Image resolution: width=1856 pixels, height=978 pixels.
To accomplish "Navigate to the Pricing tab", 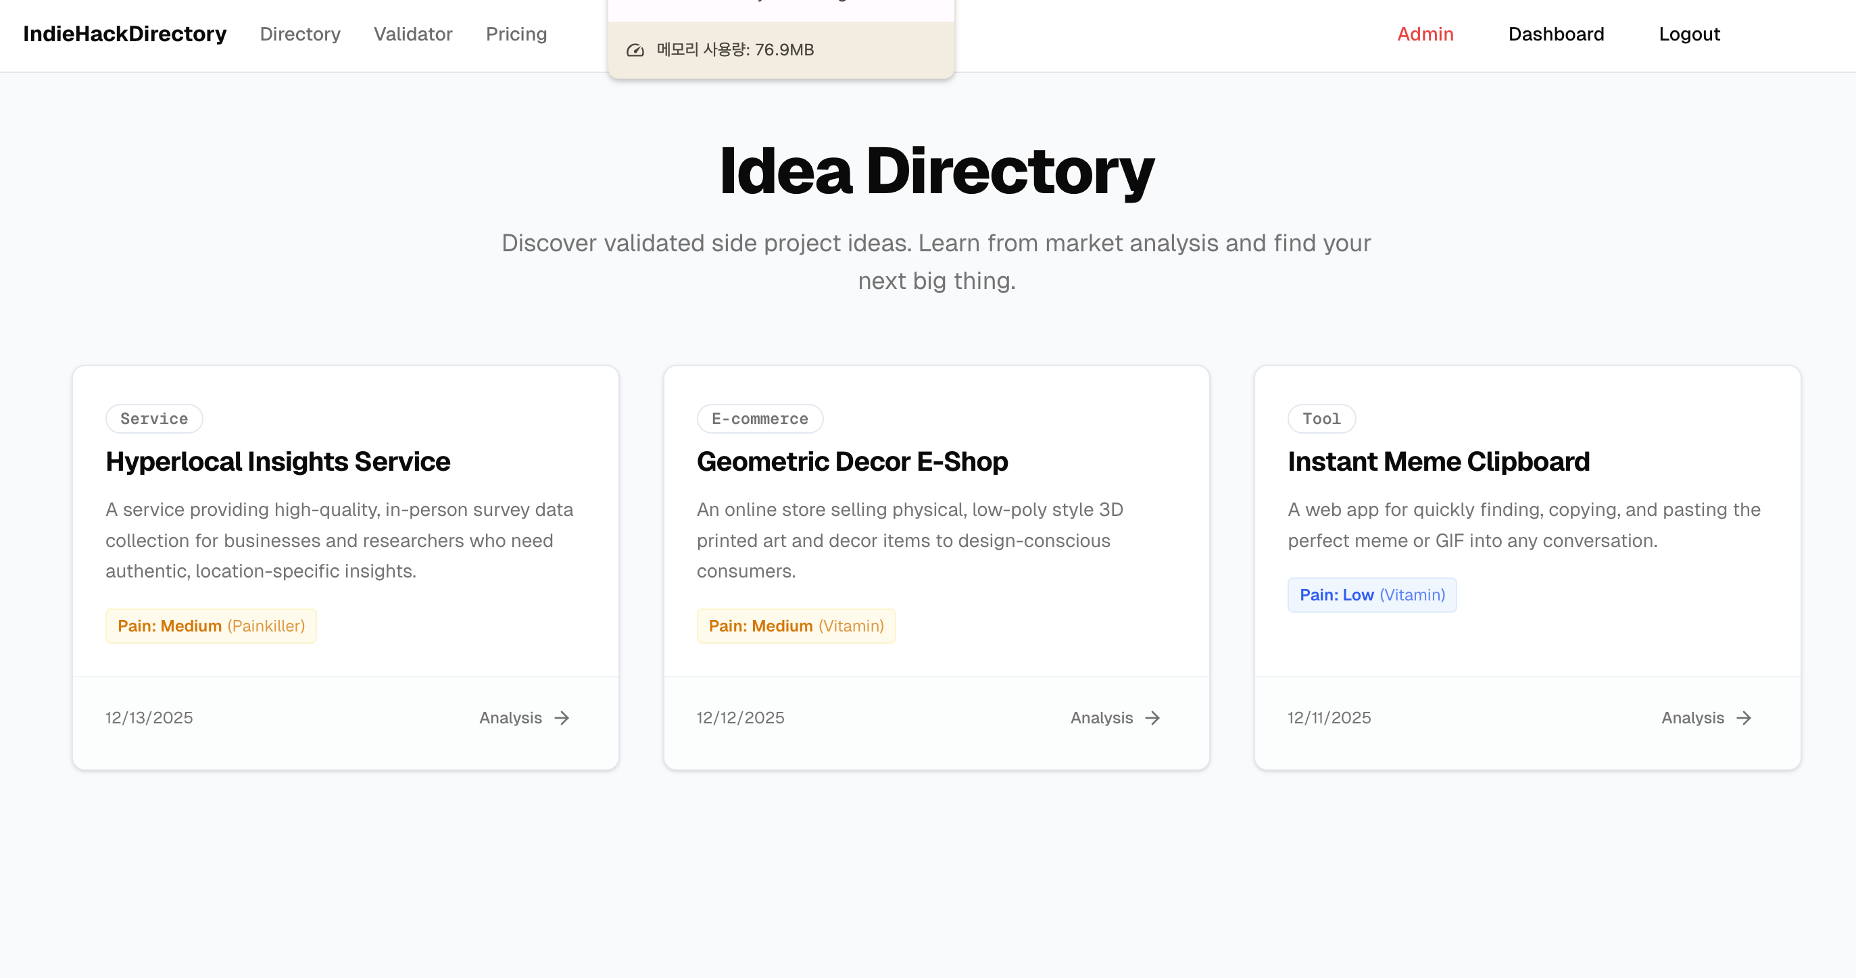I will click(516, 34).
